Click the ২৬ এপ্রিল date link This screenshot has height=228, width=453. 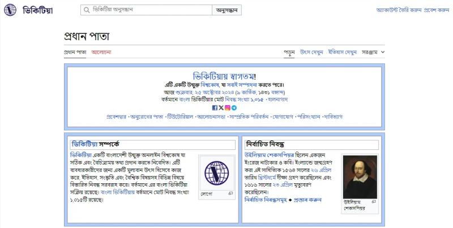[x=321, y=170]
